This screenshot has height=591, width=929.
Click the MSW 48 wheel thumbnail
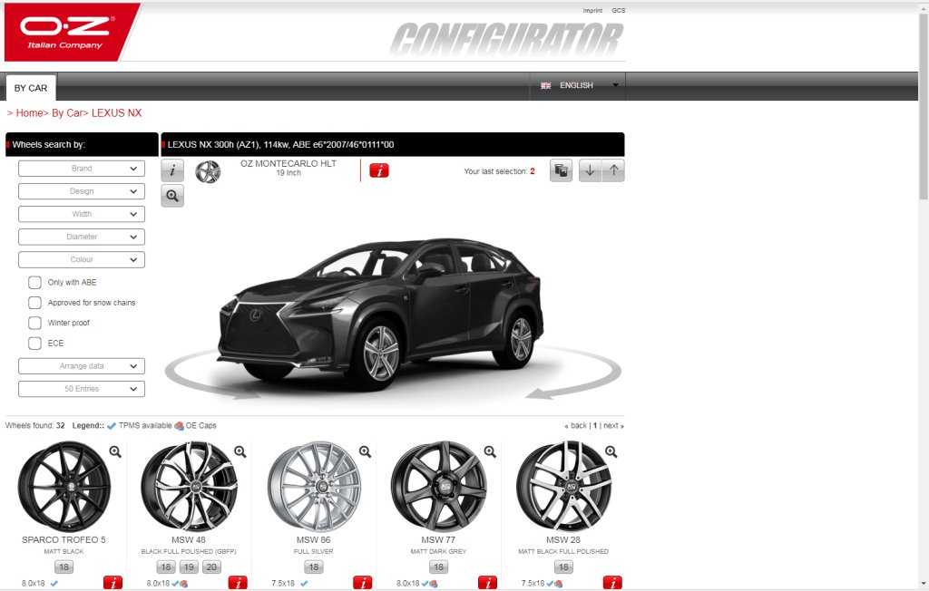tap(189, 486)
